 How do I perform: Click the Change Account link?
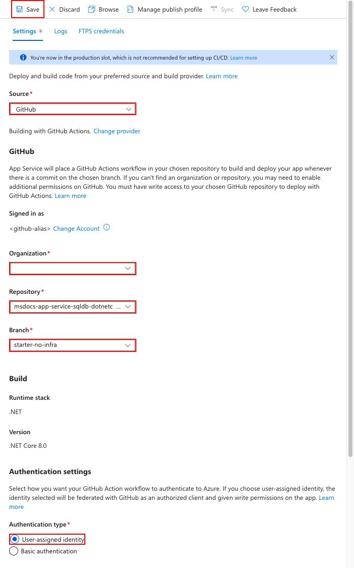(x=76, y=229)
